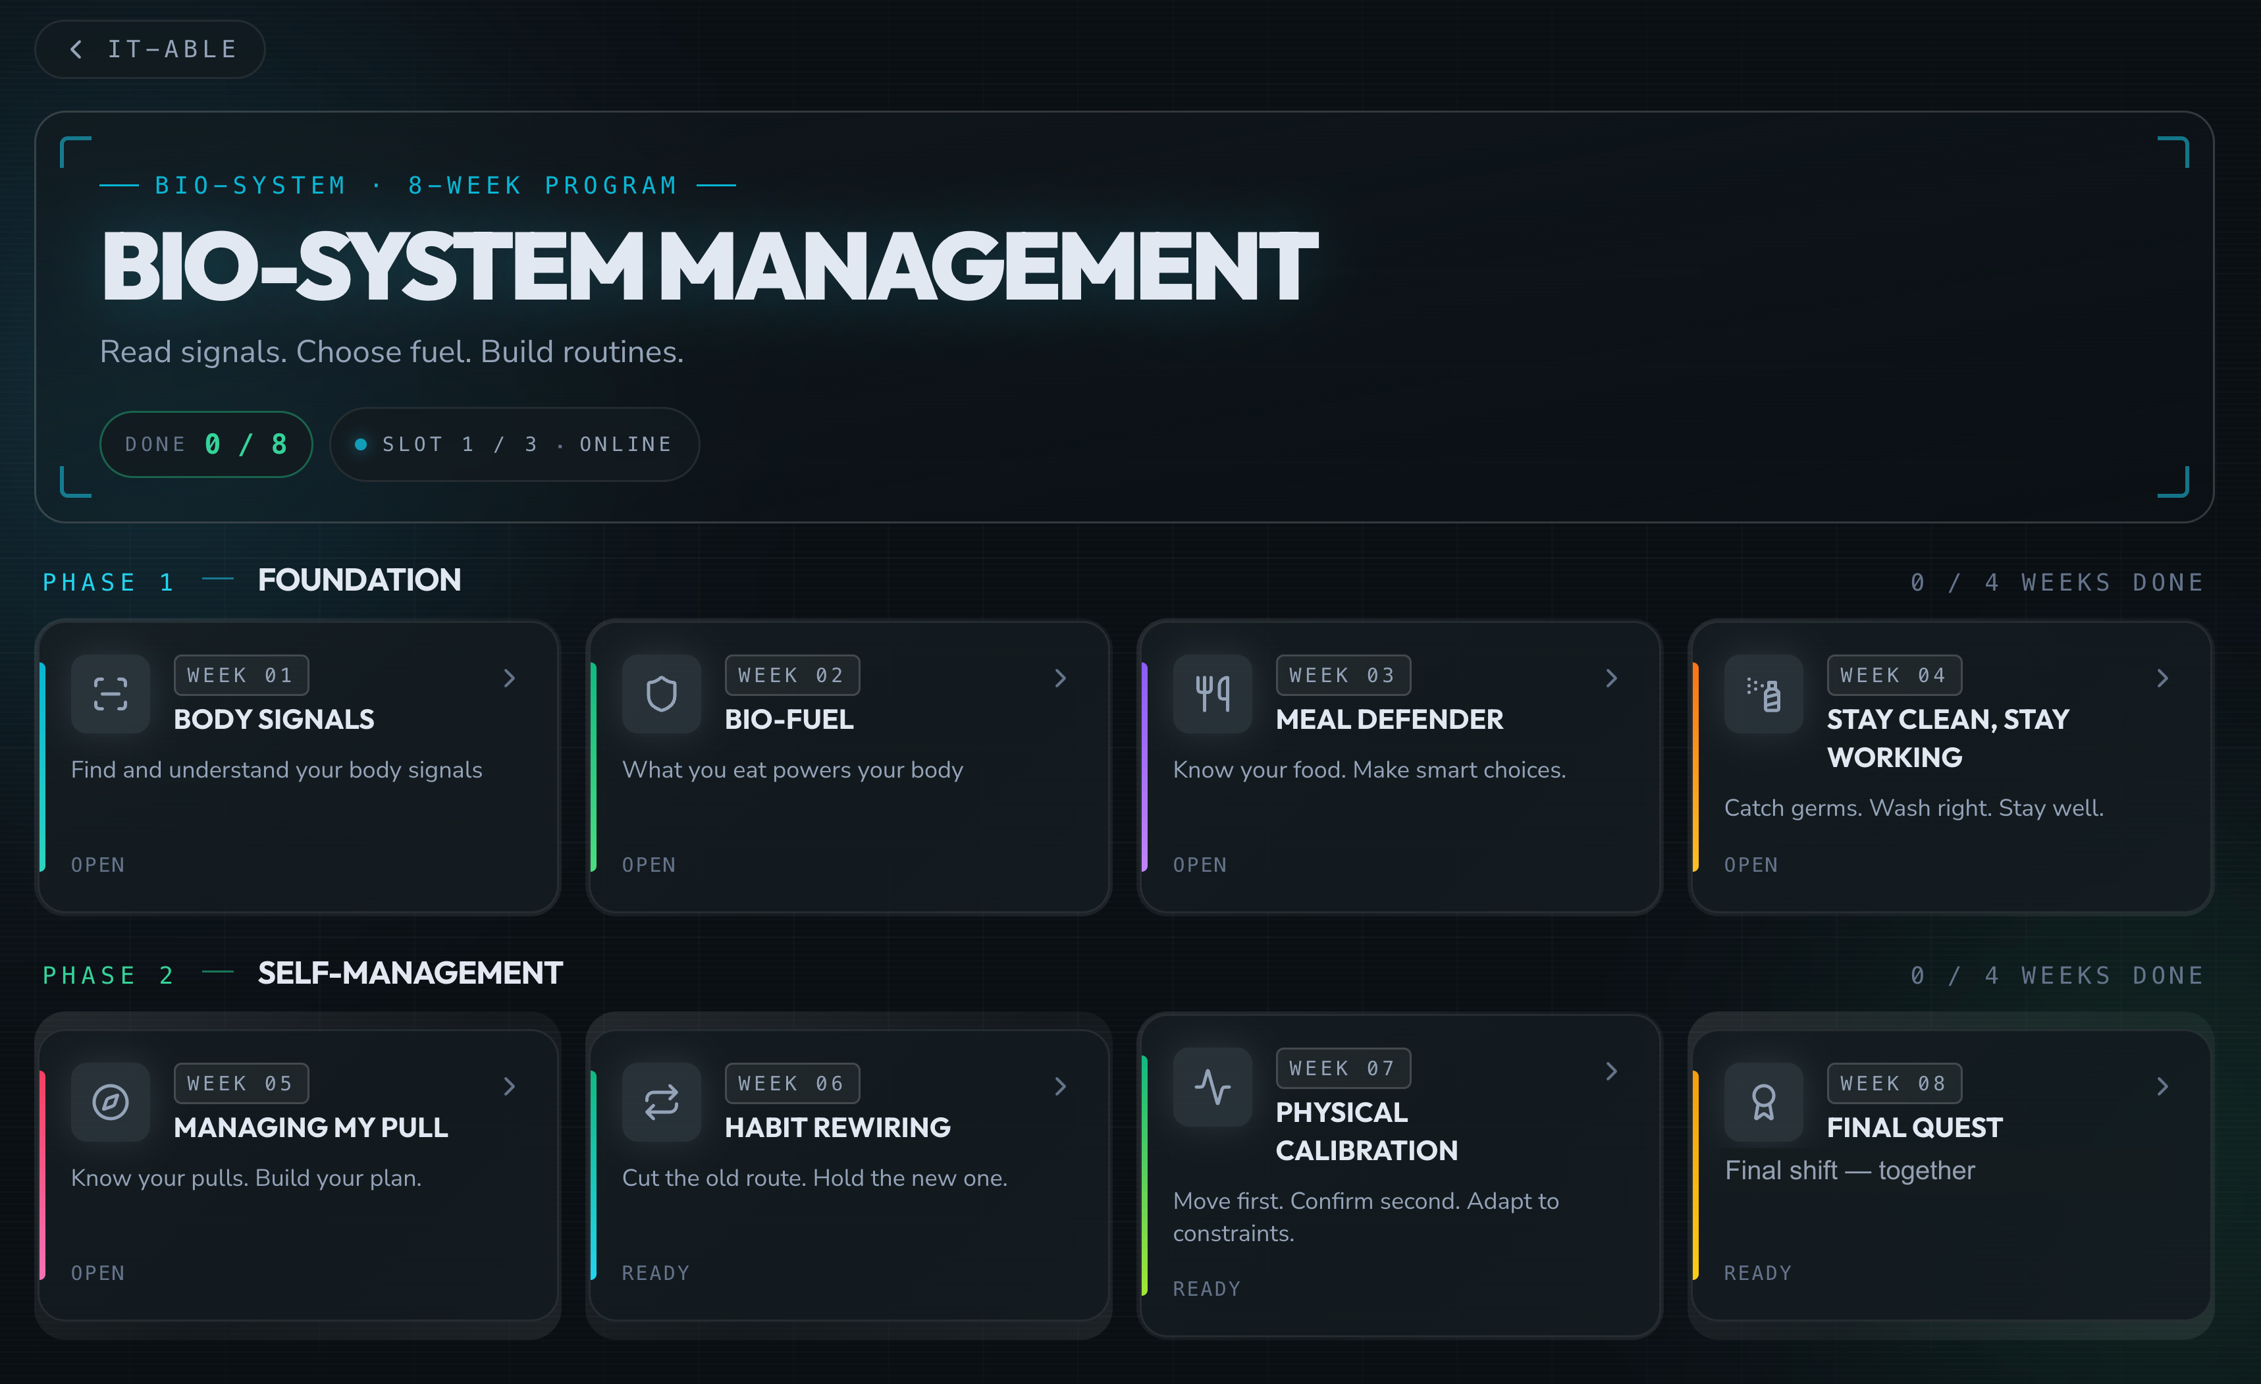Click the WEEK 01 badge
2261x1384 pixels.
click(x=242, y=676)
